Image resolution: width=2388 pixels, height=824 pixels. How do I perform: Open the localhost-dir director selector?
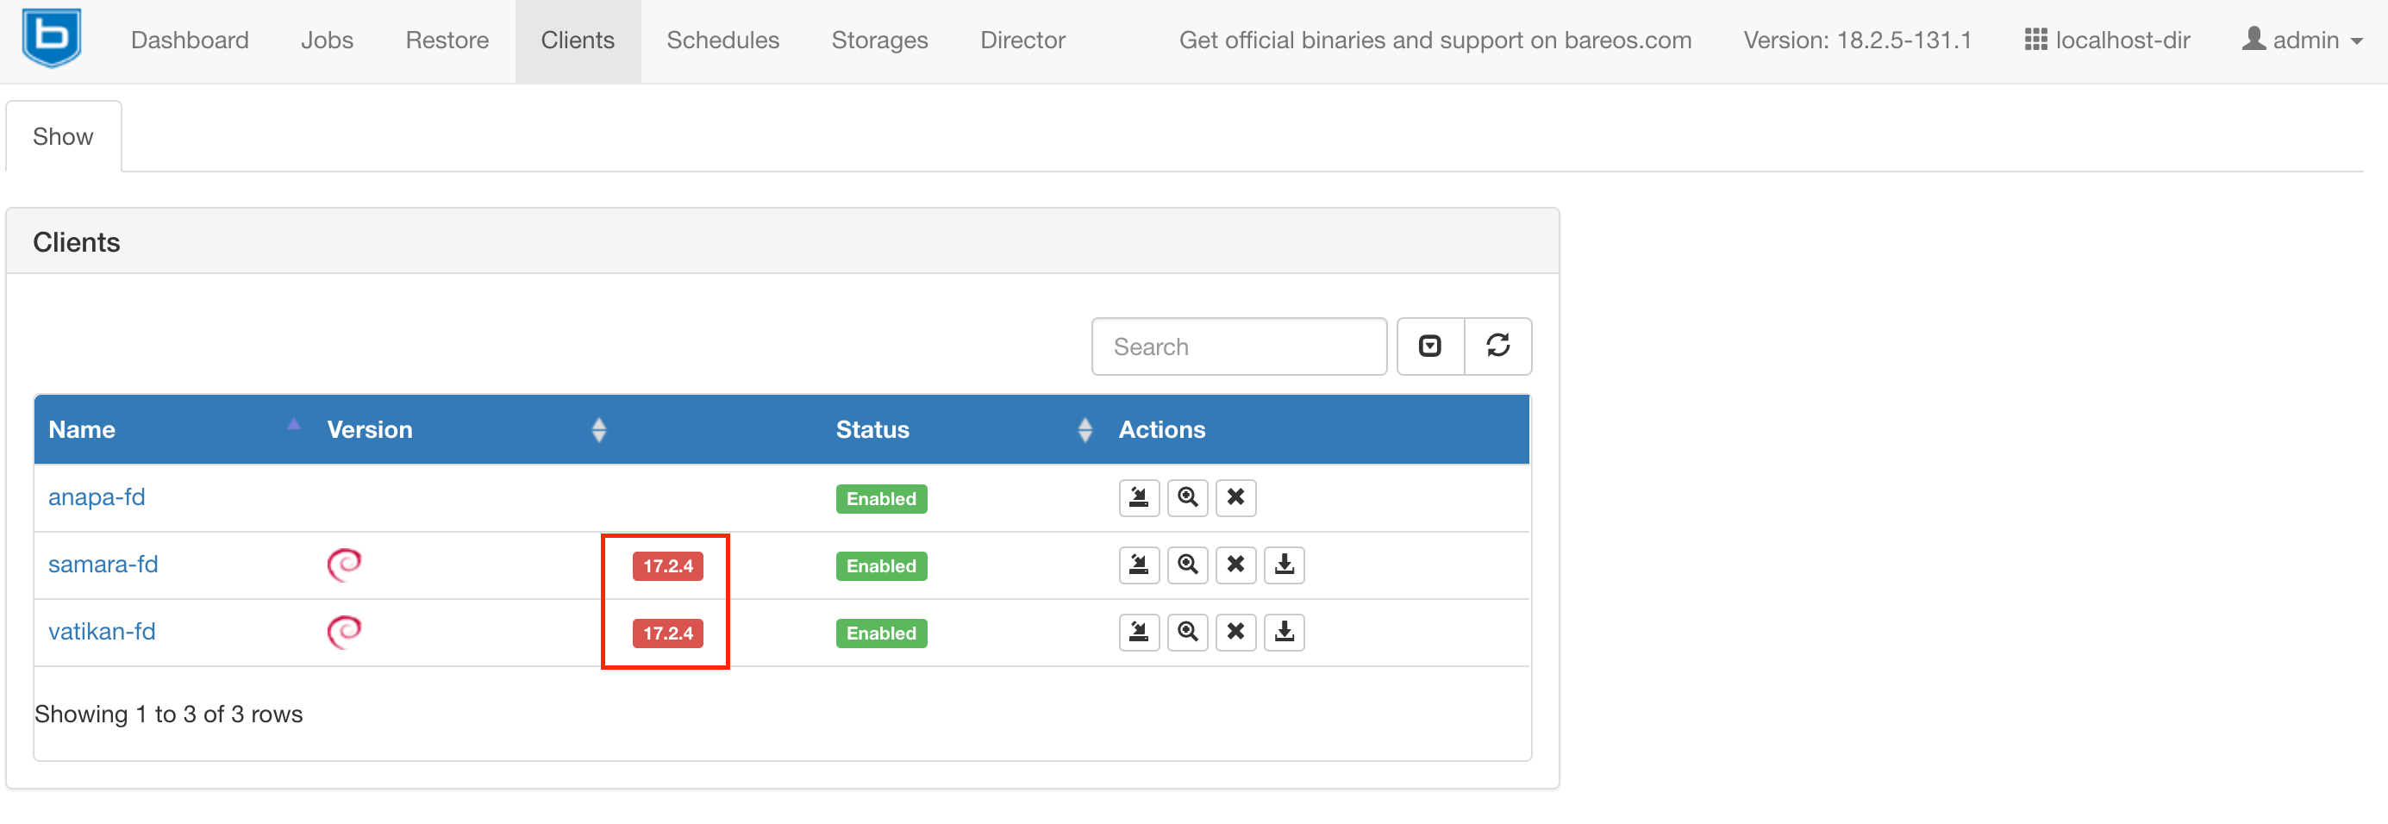(x=2107, y=41)
